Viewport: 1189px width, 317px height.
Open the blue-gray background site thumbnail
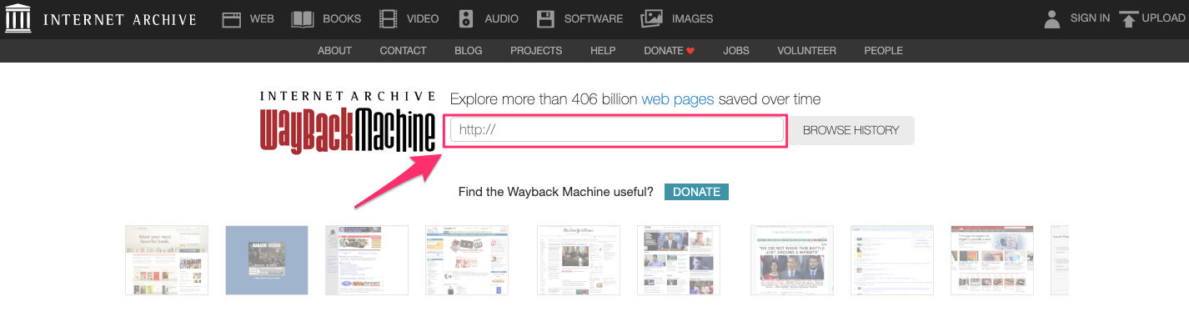[x=267, y=260]
